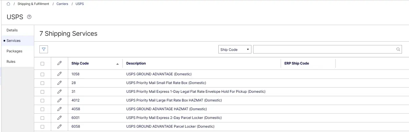Edit ship code 31 with pencil icon
This screenshot has height=132, width=409.
(x=60, y=92)
